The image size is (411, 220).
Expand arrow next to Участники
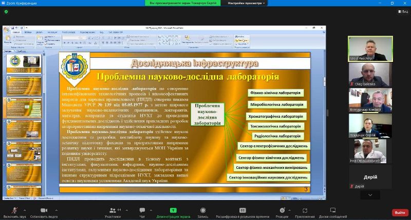(x=127, y=210)
